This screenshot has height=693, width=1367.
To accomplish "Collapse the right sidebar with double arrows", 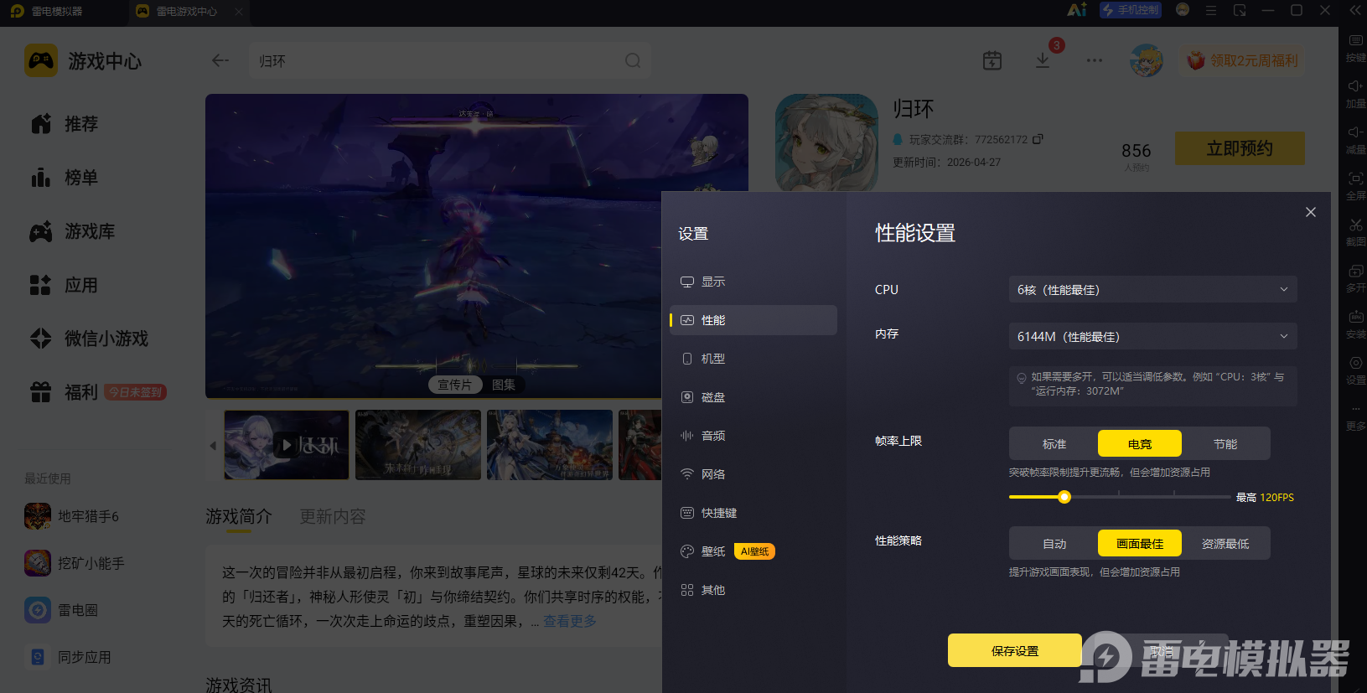I will tap(1355, 10).
